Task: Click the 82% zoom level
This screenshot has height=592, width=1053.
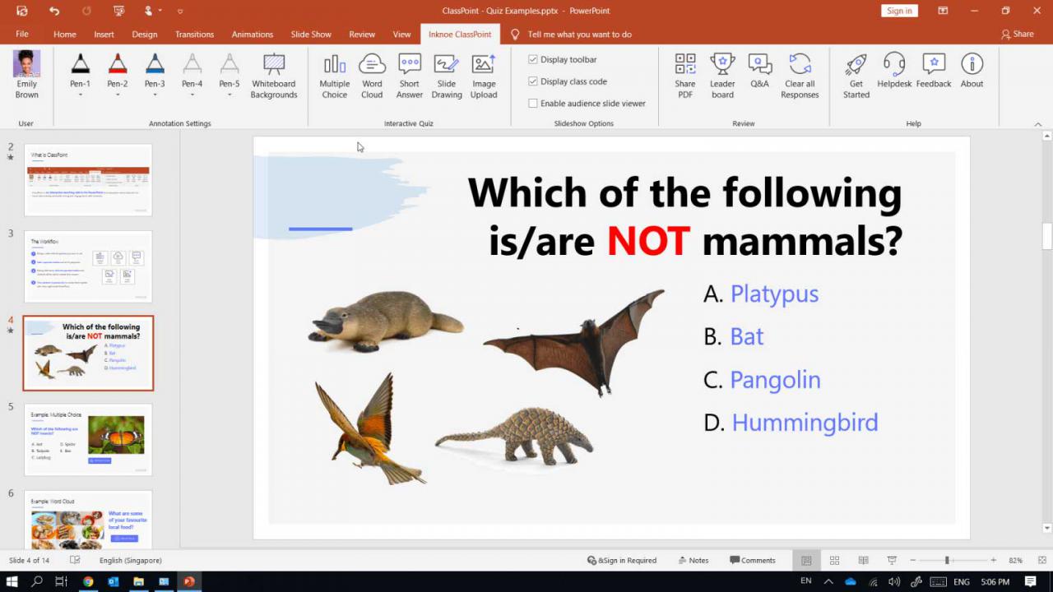Action: (x=1016, y=560)
